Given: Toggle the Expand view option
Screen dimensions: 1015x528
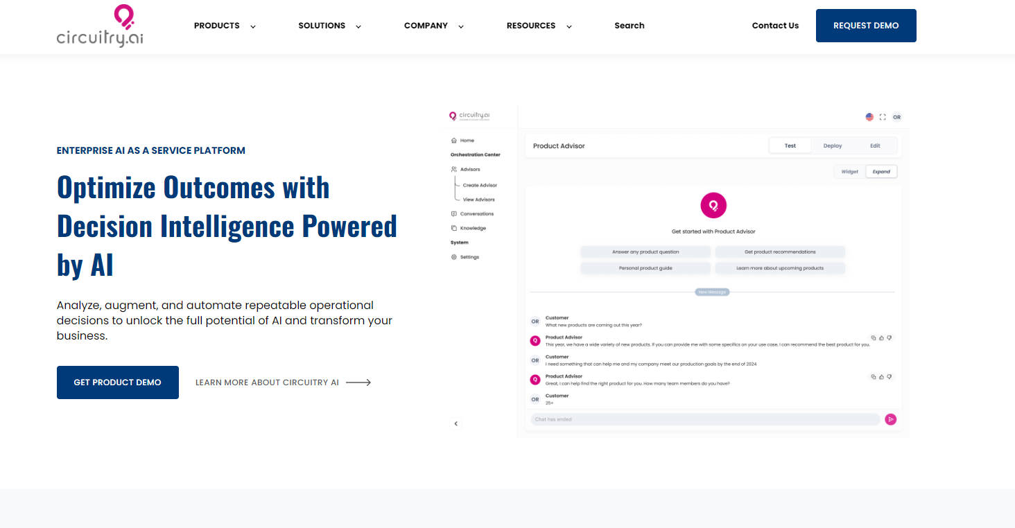Looking at the screenshot, I should pyautogui.click(x=881, y=172).
